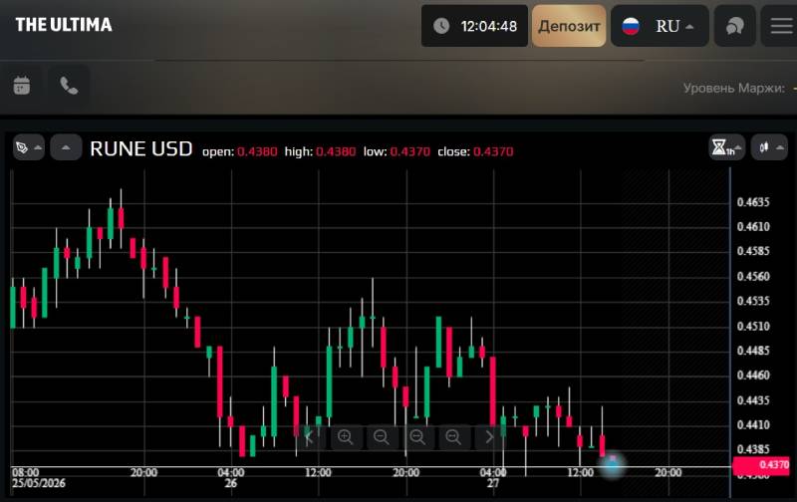The image size is (797, 502).
Task: Expand the RU language dropdown
Action: pyautogui.click(x=660, y=26)
